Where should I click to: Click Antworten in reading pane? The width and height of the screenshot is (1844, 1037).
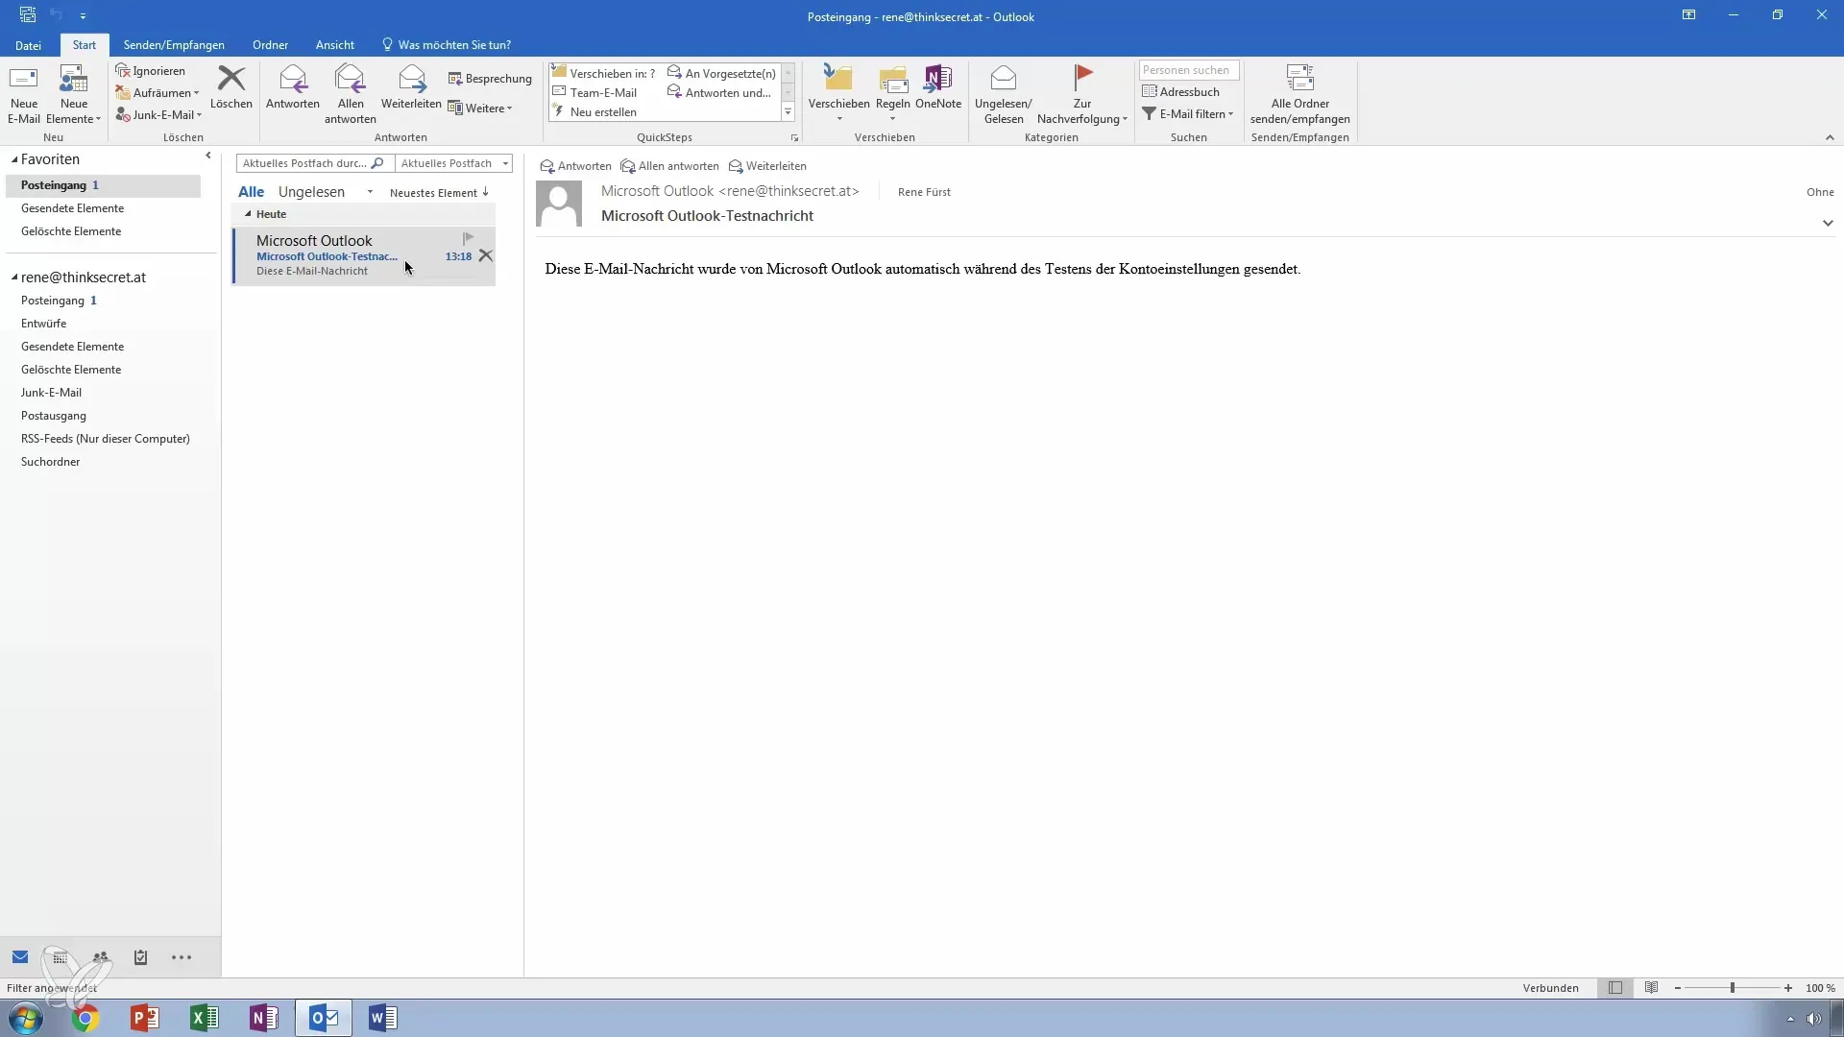coord(575,166)
